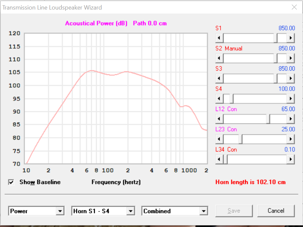Open the Combined output dropdown
303x227 pixels.
tap(204, 211)
